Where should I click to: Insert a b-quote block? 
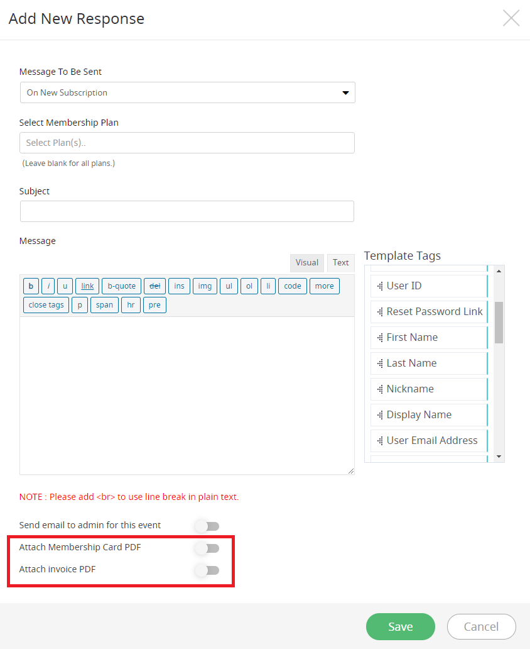121,286
